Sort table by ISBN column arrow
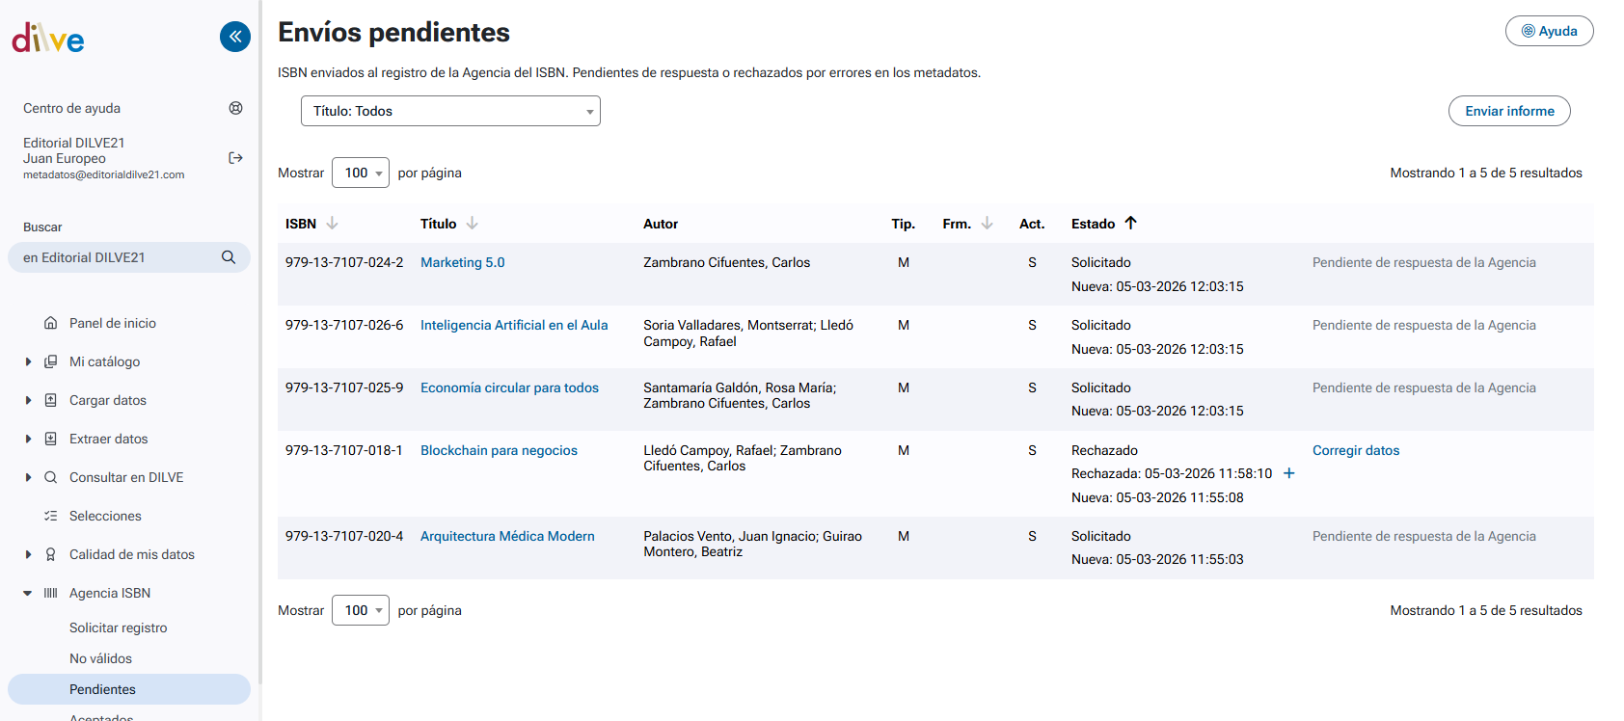The image size is (1624, 721). pyautogui.click(x=333, y=224)
